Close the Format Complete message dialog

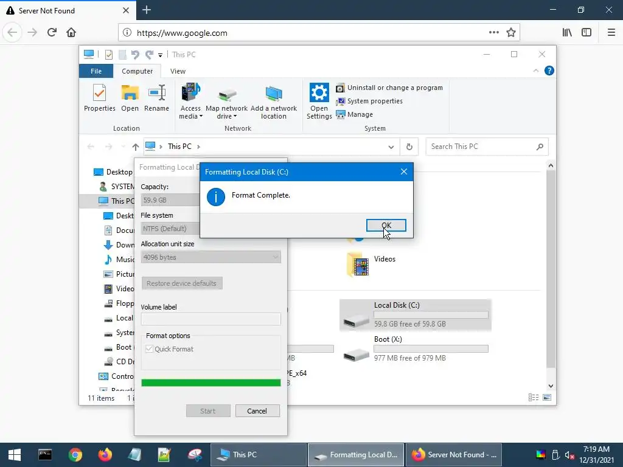click(x=404, y=171)
